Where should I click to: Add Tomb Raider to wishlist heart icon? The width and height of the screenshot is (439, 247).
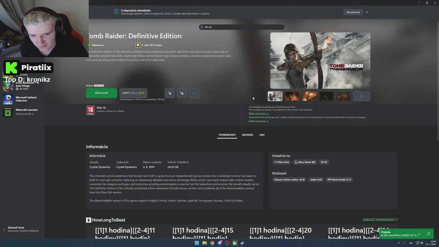(x=169, y=93)
